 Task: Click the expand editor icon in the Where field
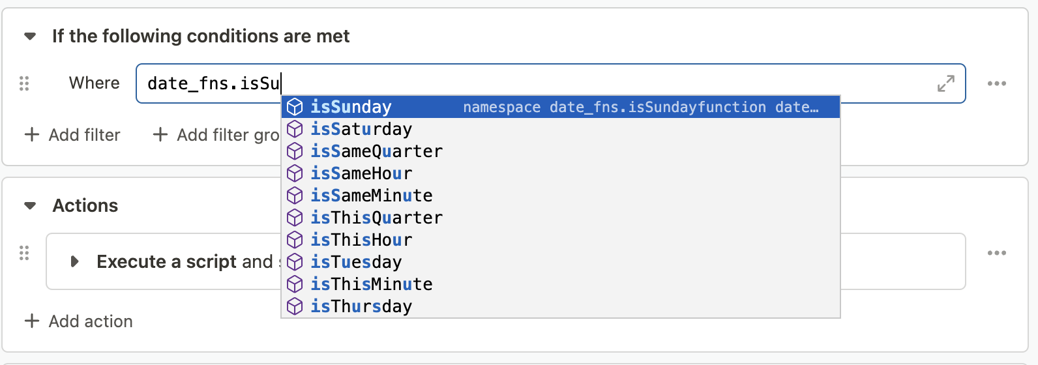(x=945, y=83)
